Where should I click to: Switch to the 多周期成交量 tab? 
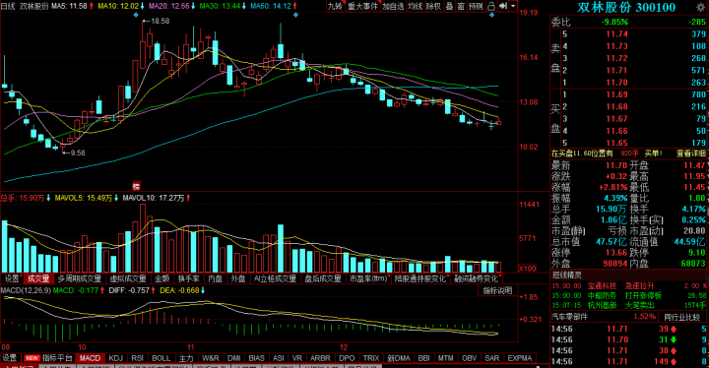(80, 278)
